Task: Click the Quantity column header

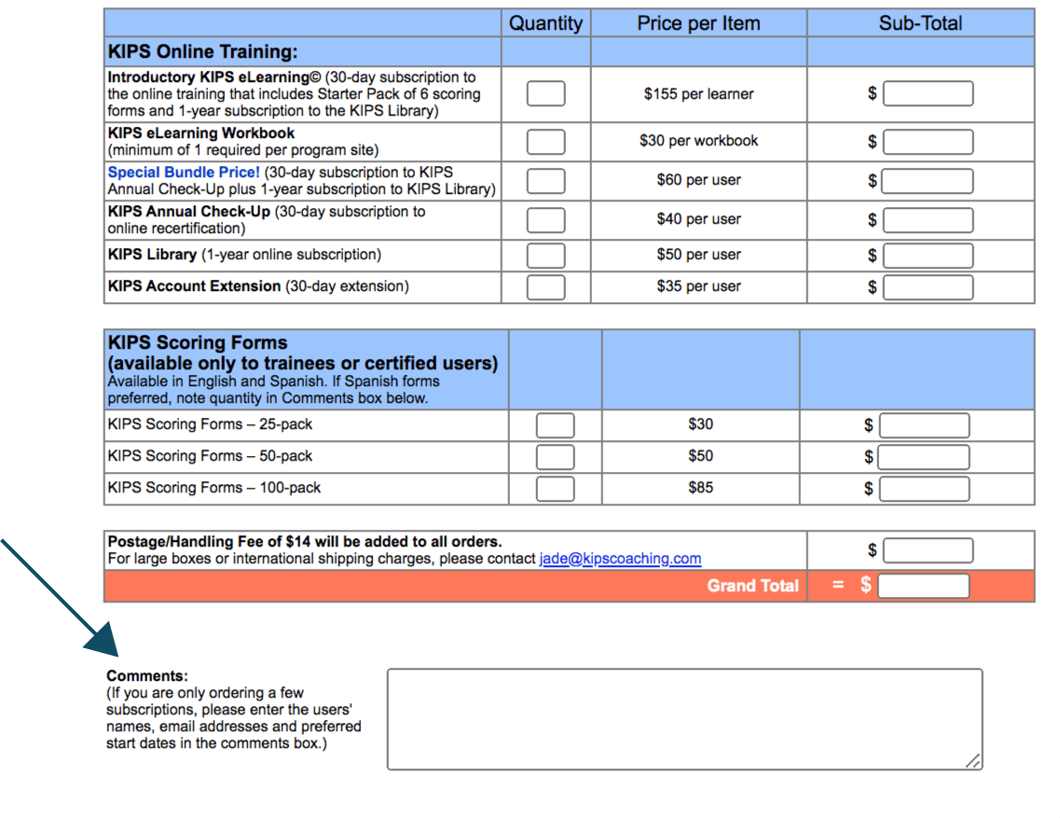Action: tap(545, 23)
